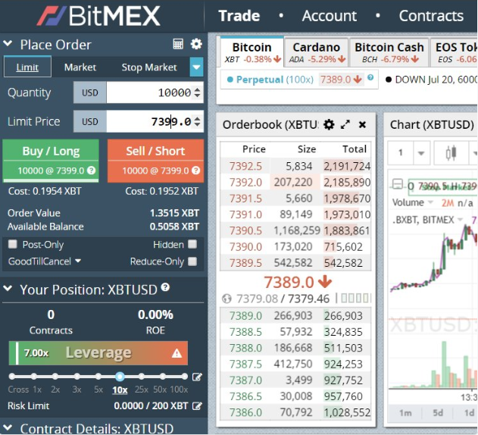Open .BXBT, BITMEX indicator dropdown
Image resolution: width=478 pixels, height=435 pixels.
pos(461,219)
